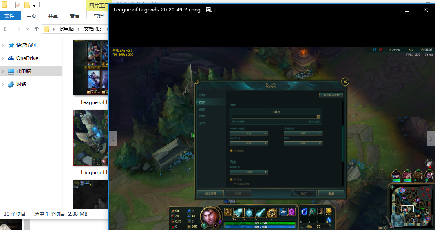Expand the 网络 tree node arrow
Image resolution: width=435 pixels, height=230 pixels.
click(x=3, y=84)
